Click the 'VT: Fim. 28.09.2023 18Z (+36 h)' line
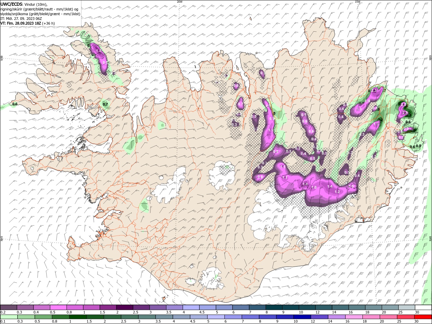 pos(28,23)
